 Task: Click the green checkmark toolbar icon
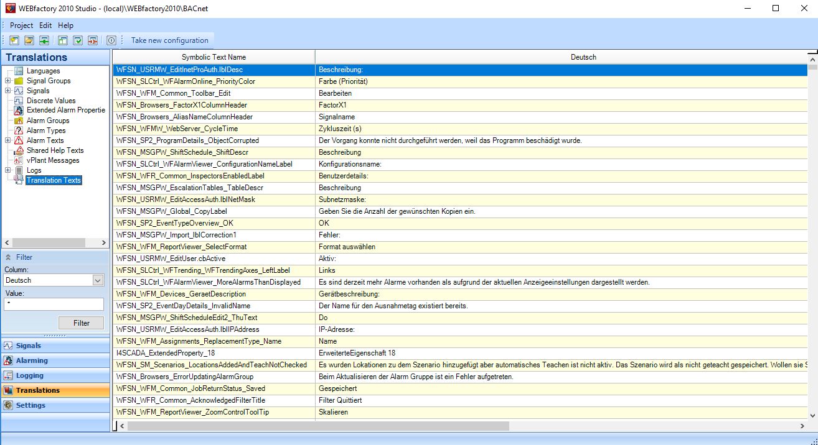tap(78, 40)
